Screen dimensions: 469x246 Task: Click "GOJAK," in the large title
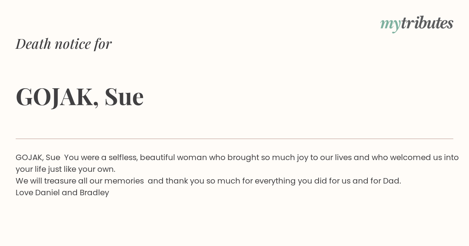[x=57, y=97]
